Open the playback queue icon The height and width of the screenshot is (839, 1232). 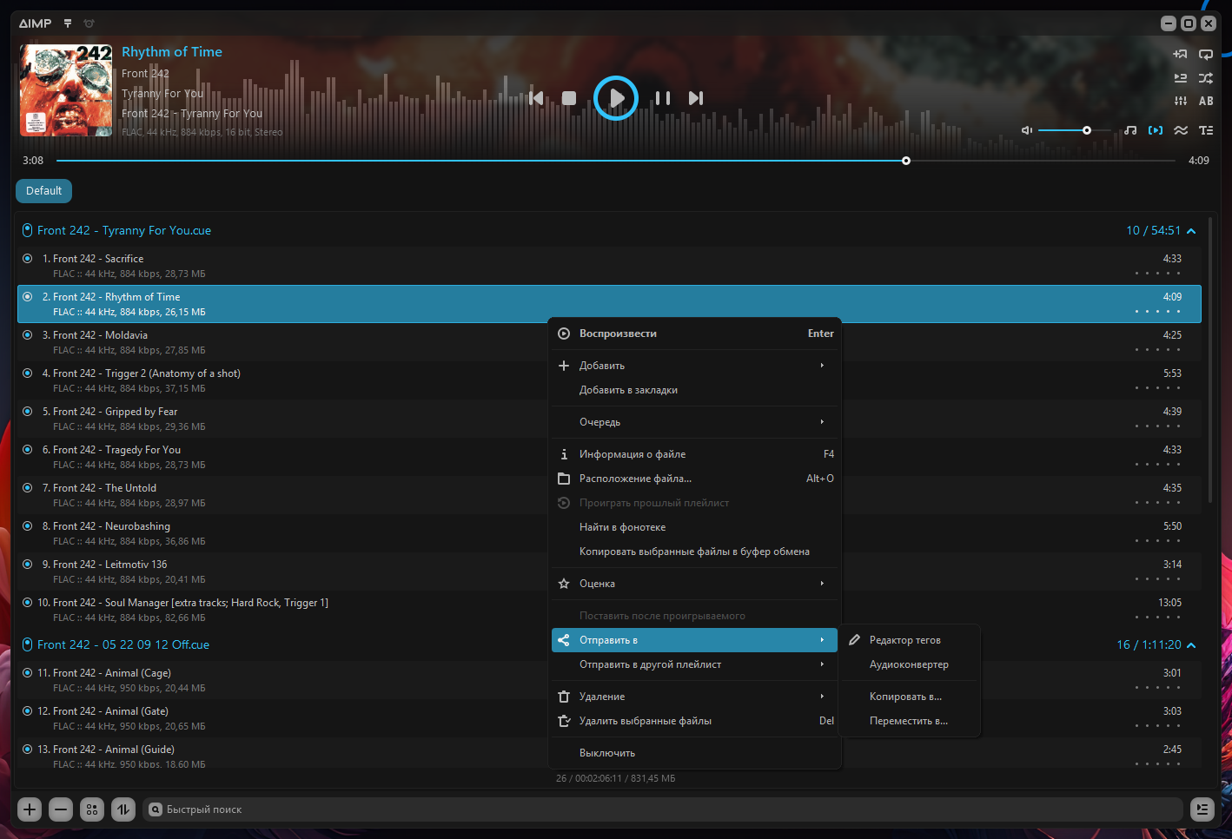click(x=1180, y=77)
